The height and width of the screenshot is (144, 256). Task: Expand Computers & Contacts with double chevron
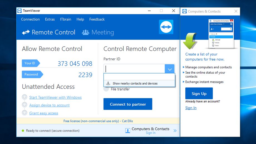coord(175,131)
